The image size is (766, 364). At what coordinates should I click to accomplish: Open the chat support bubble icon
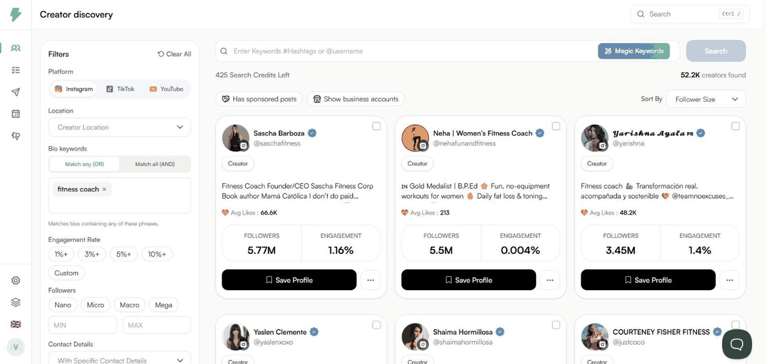pyautogui.click(x=737, y=344)
